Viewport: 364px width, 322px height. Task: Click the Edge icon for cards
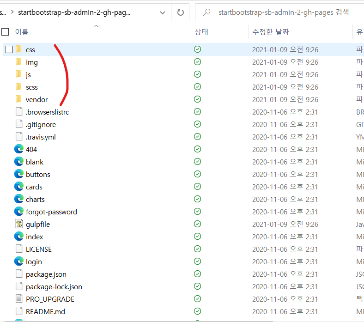(19, 187)
